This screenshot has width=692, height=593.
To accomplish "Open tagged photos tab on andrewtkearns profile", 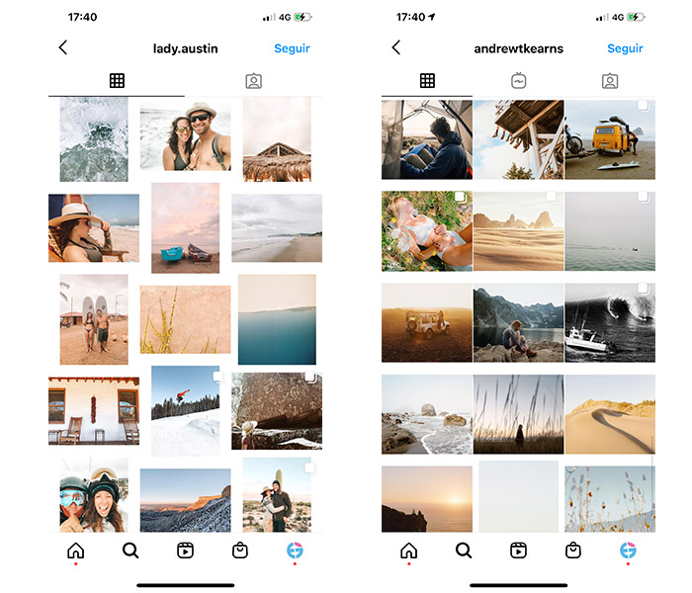I will click(610, 81).
